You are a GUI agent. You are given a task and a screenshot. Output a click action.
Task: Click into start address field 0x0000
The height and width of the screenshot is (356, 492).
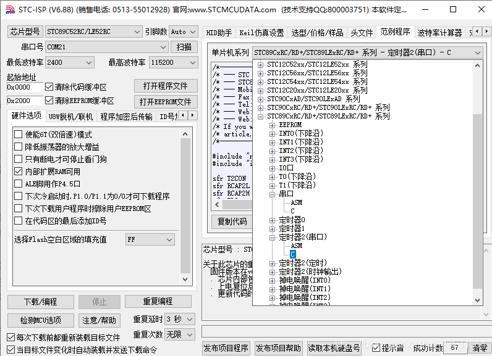point(25,87)
